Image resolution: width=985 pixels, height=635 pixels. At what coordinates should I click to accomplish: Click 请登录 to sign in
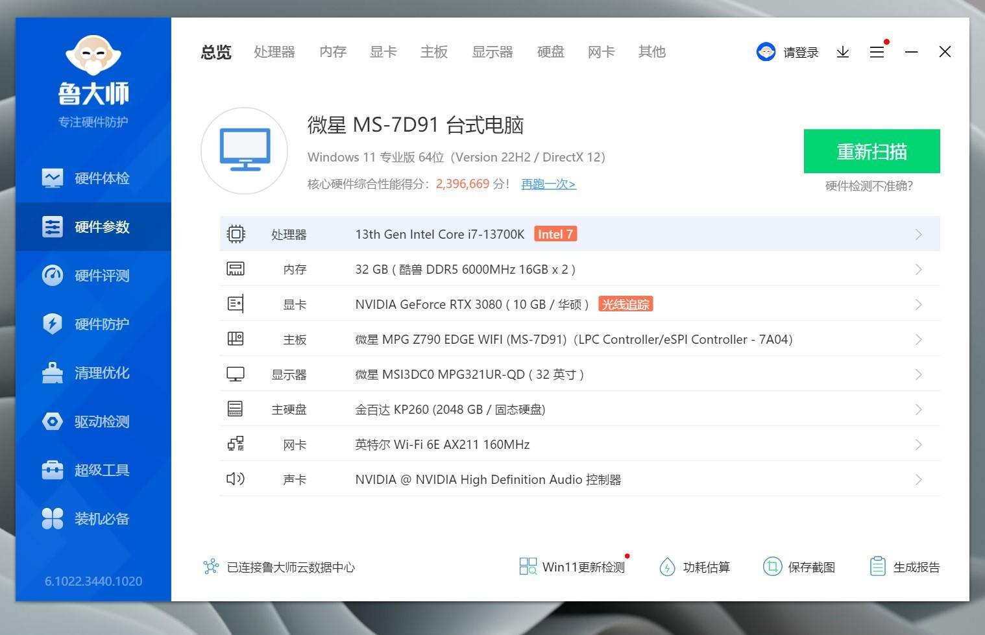[x=801, y=53]
